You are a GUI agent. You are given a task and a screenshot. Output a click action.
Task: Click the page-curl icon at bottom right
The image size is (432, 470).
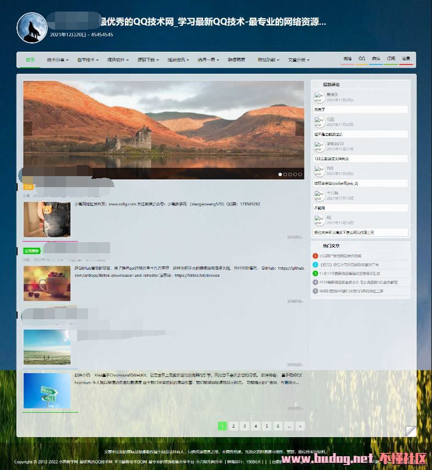[x=411, y=430]
